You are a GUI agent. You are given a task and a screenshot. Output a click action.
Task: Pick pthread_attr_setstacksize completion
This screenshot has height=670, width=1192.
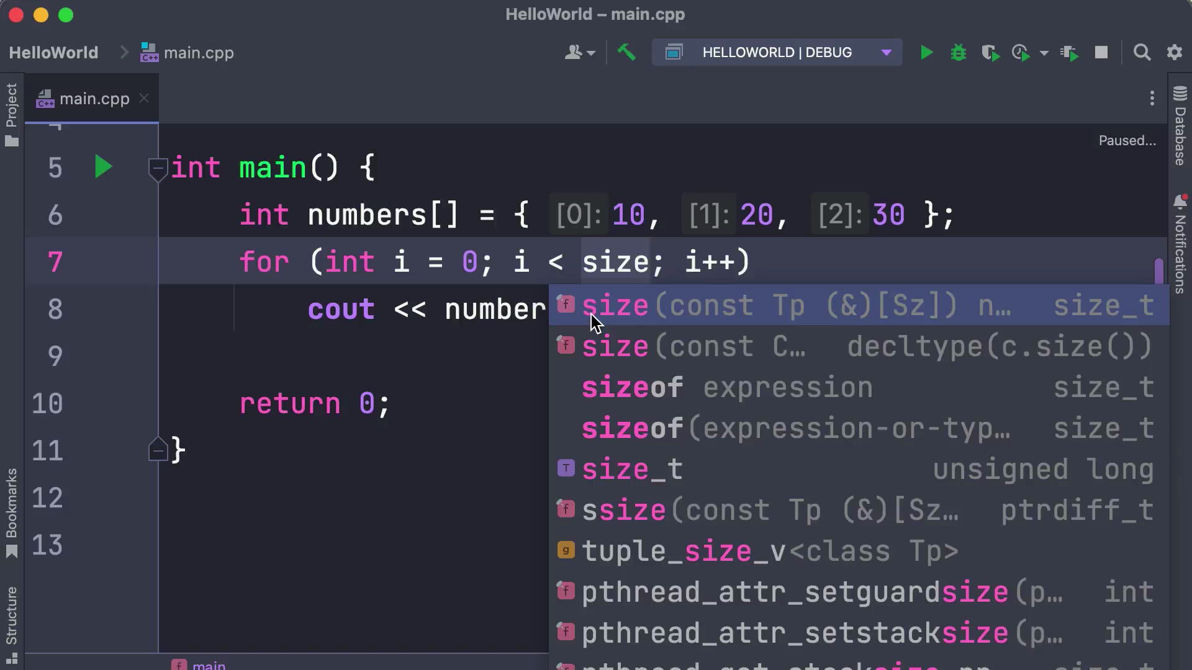pos(859,633)
